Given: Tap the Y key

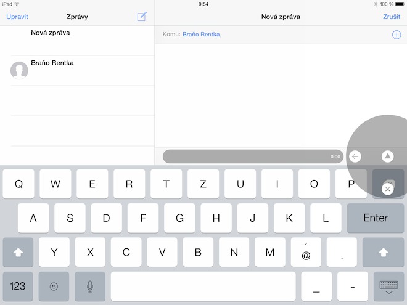Looking at the screenshot, I should pyautogui.click(x=54, y=252).
